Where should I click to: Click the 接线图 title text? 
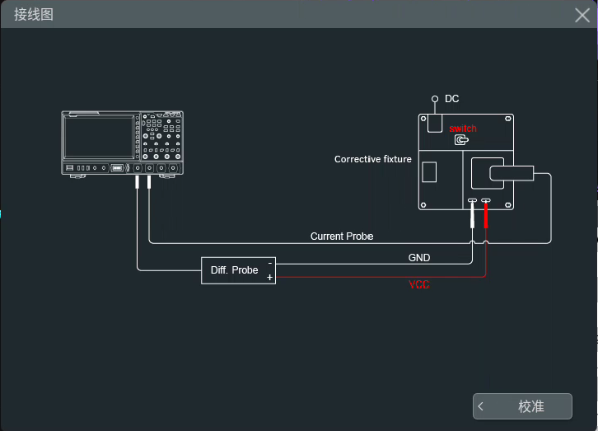[34, 15]
